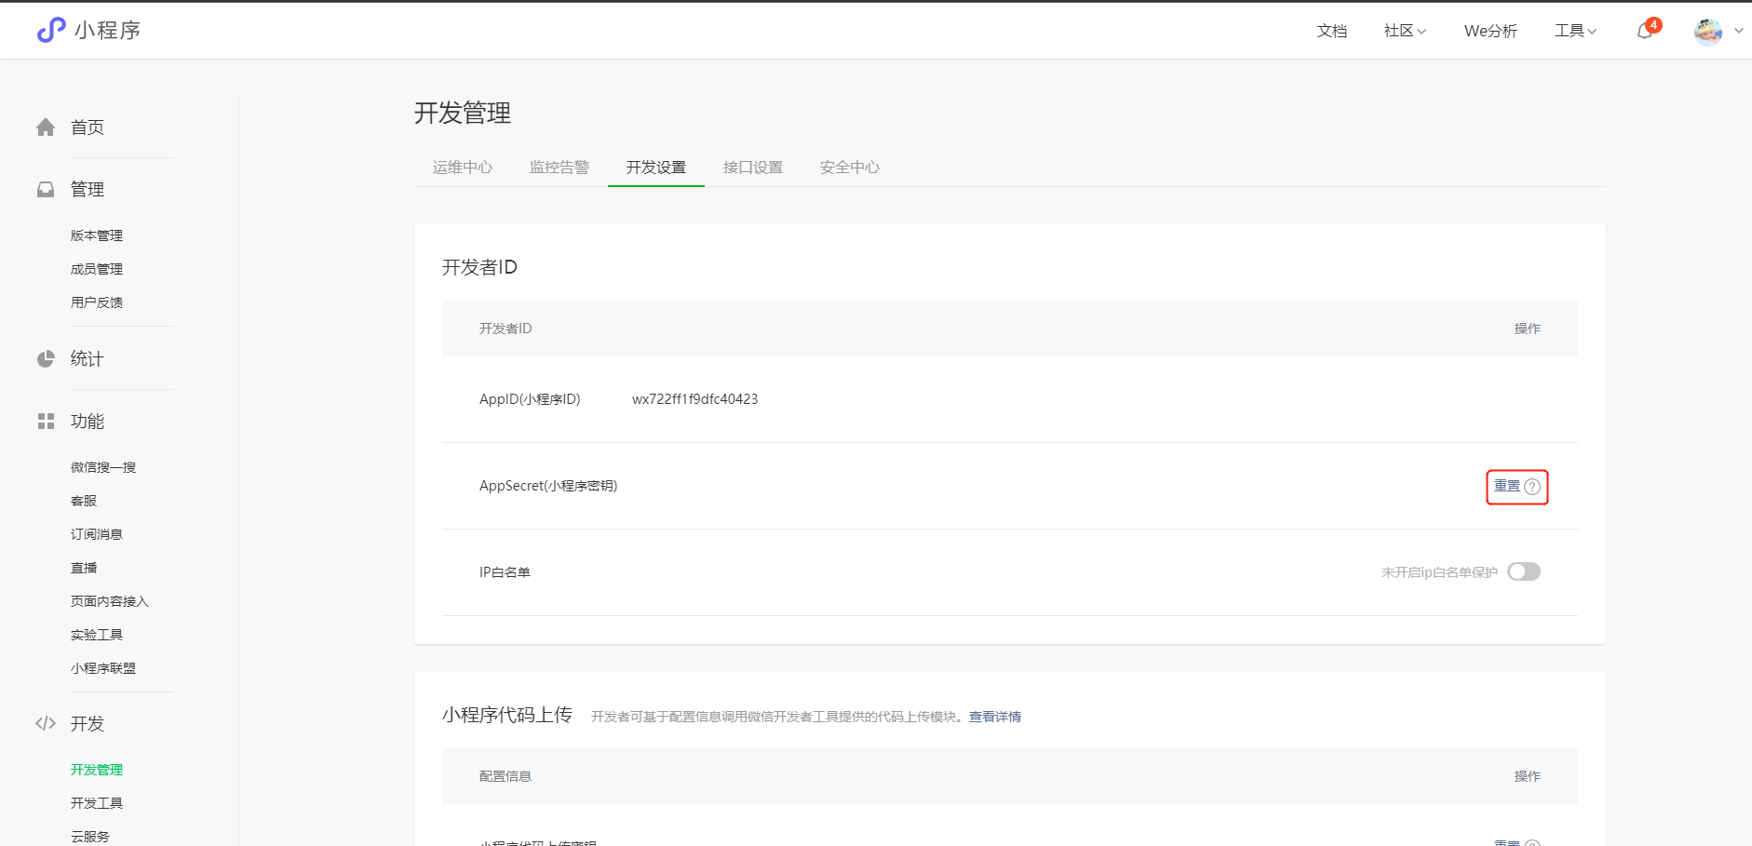
Task: Select 开发管理 in the sidebar
Action: point(97,770)
